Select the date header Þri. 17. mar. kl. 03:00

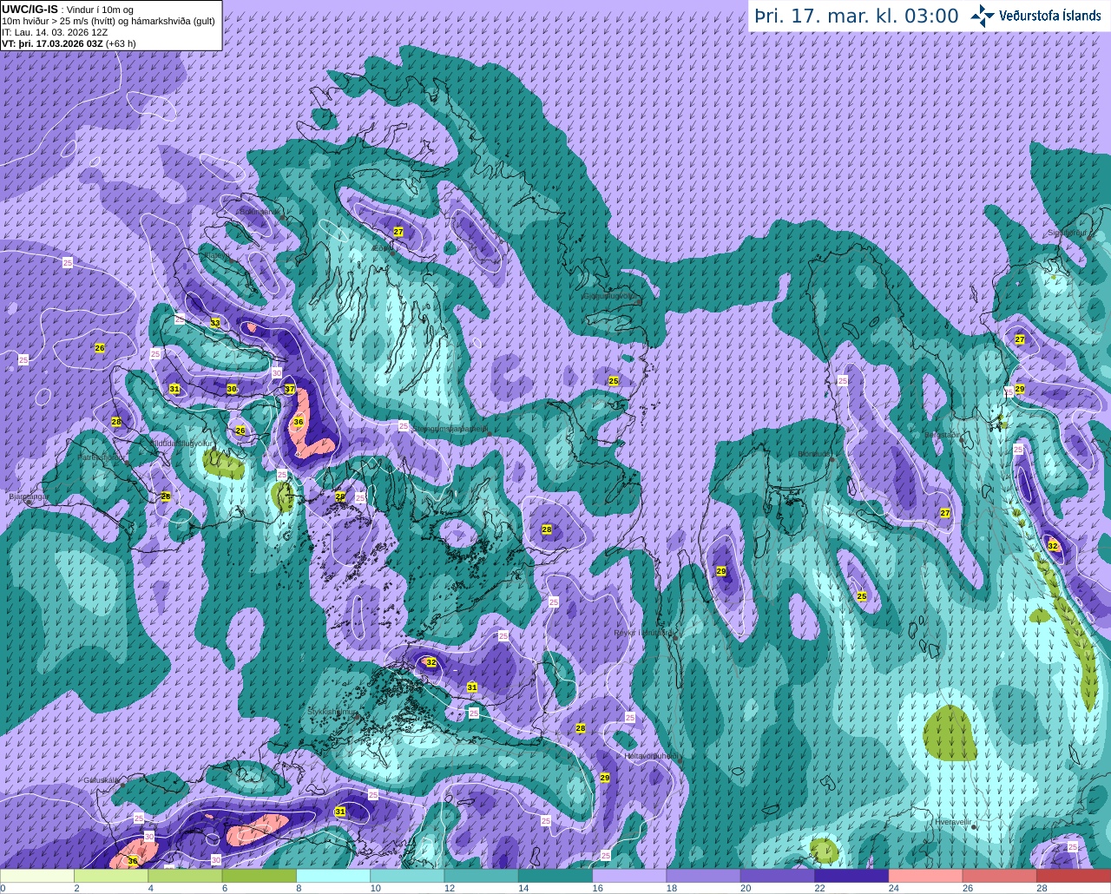(857, 16)
